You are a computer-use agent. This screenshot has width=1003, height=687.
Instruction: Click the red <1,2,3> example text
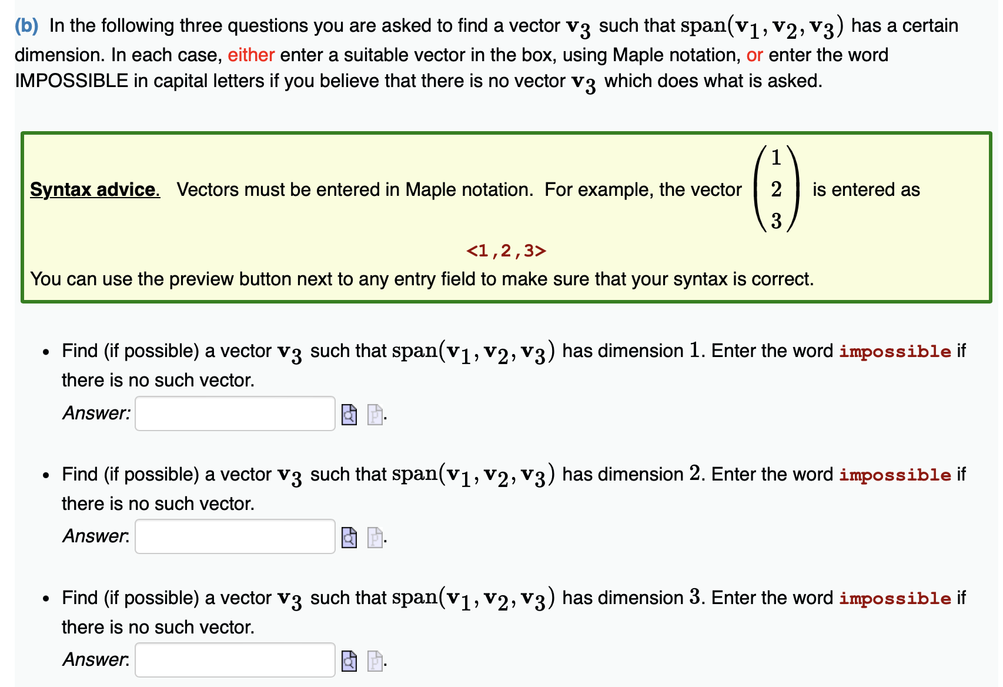tap(507, 251)
